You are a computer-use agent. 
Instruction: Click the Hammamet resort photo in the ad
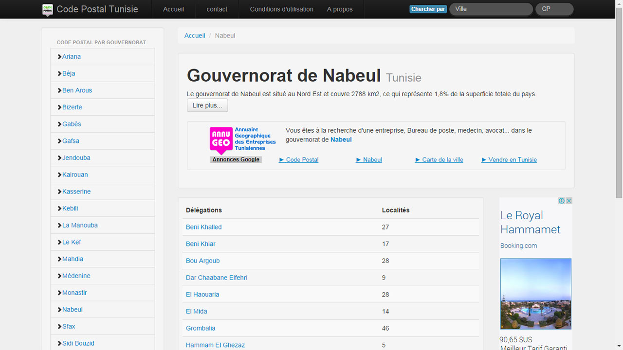[535, 294]
